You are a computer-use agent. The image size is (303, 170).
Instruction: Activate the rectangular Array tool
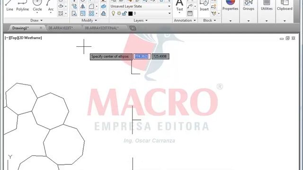(x=91, y=14)
